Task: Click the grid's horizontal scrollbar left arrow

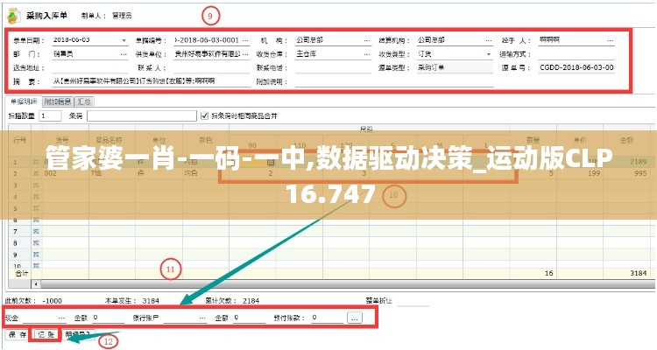Action: point(36,284)
